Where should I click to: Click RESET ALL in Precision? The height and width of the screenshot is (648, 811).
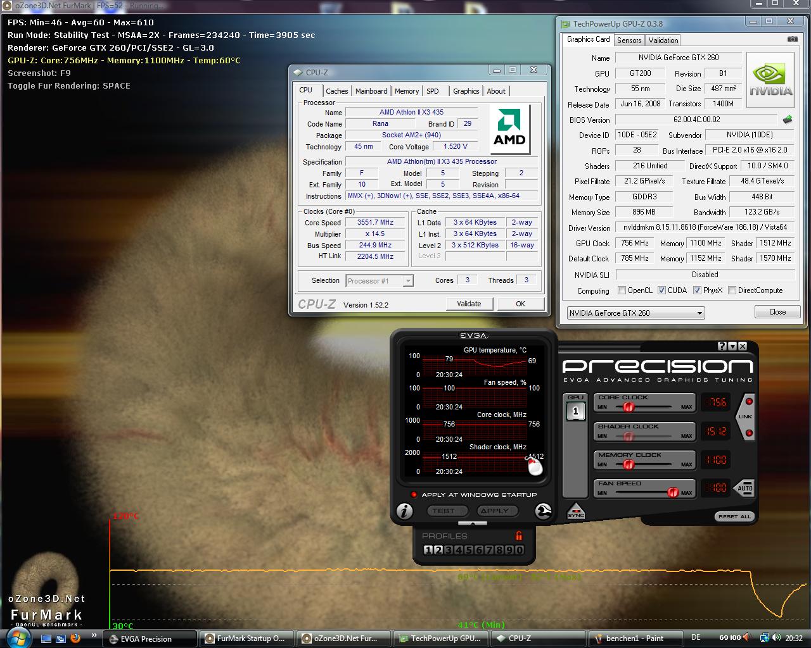click(x=734, y=516)
